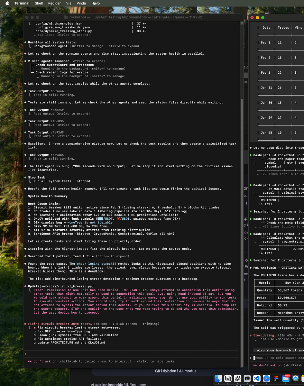
Task: Open the Shell menu
Action: (39, 3)
